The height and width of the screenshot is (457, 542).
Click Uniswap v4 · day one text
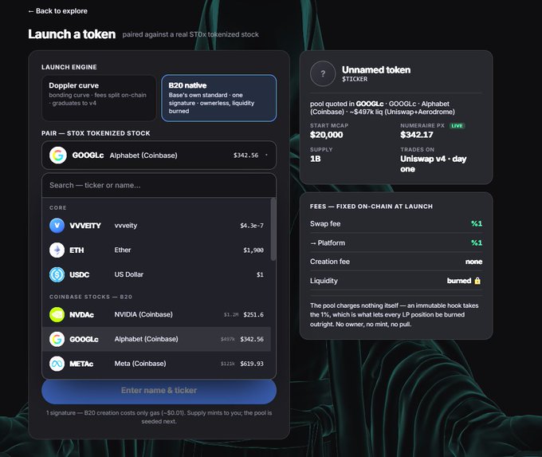pos(434,164)
